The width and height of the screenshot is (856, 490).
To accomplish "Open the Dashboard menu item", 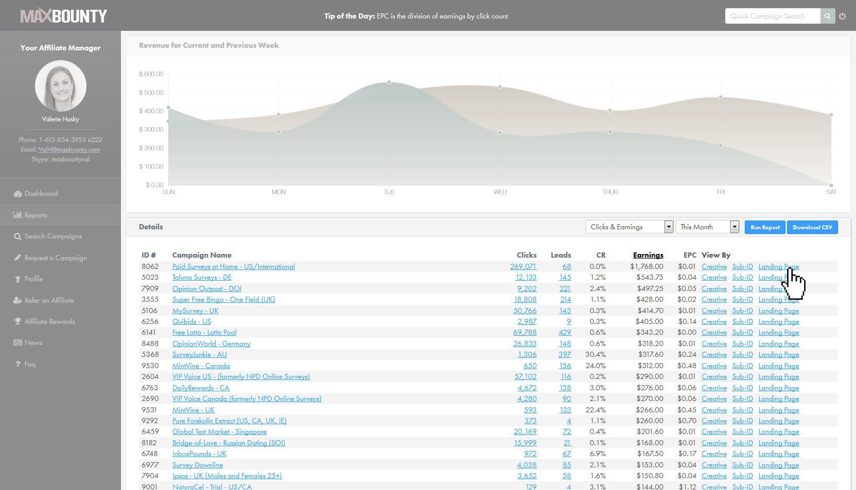I will (41, 194).
